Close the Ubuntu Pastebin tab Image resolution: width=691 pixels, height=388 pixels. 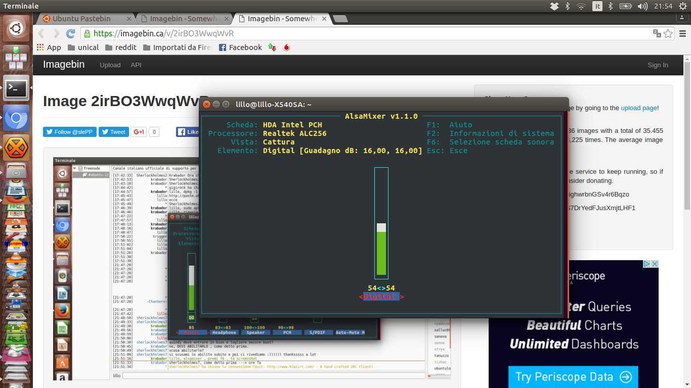pos(128,19)
